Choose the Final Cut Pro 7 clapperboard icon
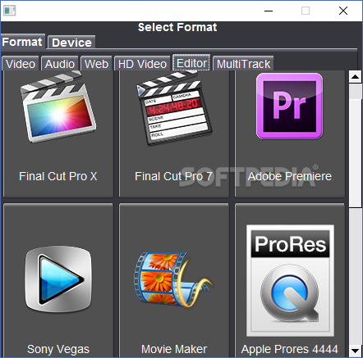This screenshot has width=363, height=358. [174, 107]
